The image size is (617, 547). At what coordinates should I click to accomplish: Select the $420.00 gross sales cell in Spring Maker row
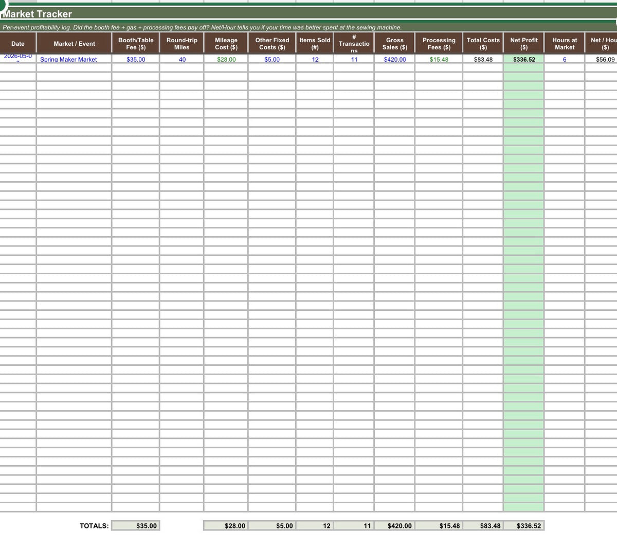point(395,59)
